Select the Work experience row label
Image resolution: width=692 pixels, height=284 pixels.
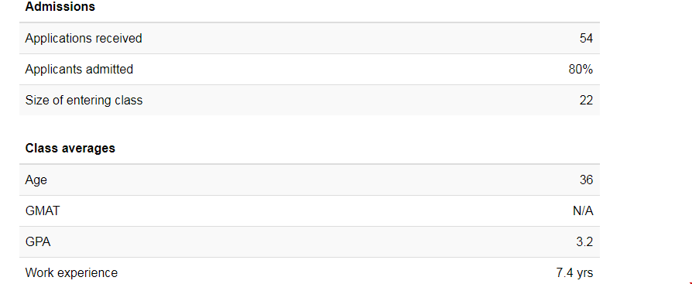[x=71, y=272]
